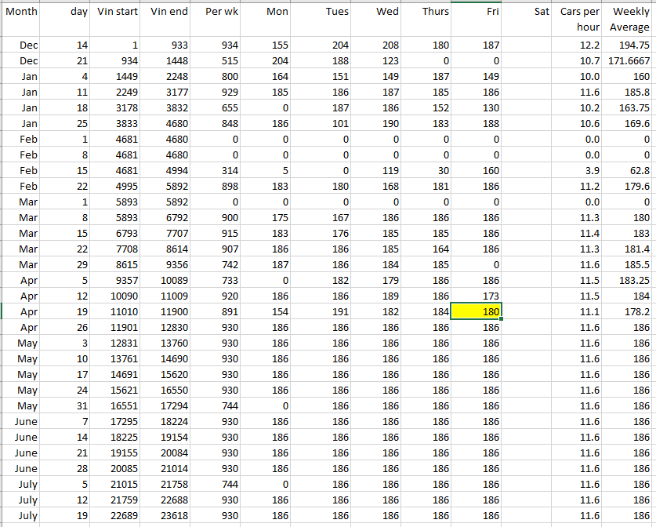Click the Month column header cell

pos(21,12)
